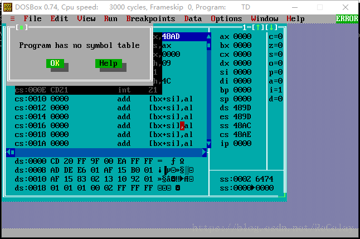Click the horizontal scrollbar thumb

(13, 152)
